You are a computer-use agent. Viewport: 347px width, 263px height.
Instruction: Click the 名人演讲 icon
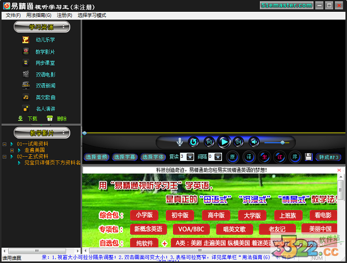[26, 108]
